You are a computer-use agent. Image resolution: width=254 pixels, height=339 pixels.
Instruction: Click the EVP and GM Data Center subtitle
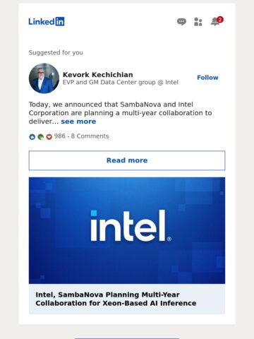[121, 83]
